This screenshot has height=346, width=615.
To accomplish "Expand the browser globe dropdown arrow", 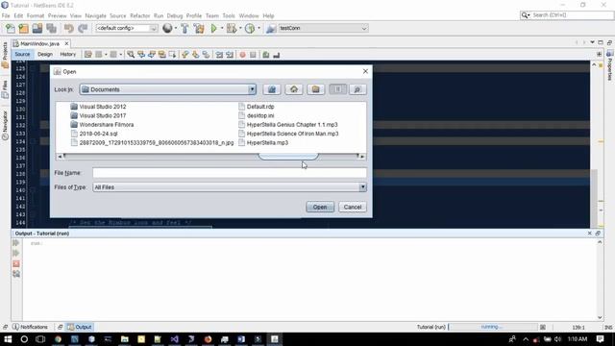I will [x=175, y=28].
